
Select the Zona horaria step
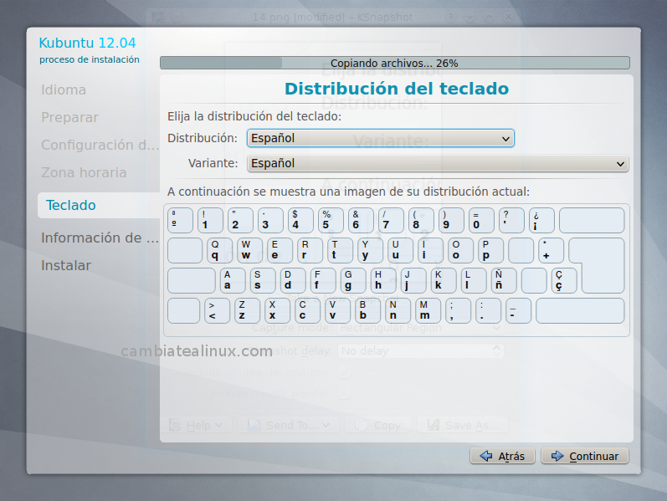pyautogui.click(x=84, y=172)
